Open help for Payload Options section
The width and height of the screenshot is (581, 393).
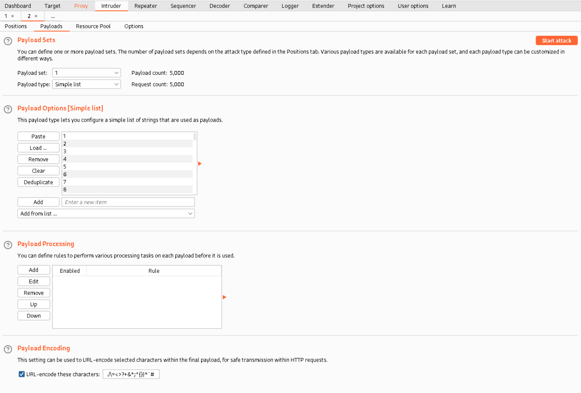point(8,109)
